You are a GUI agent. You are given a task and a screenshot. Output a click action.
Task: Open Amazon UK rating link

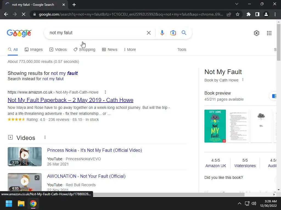[x=216, y=166]
